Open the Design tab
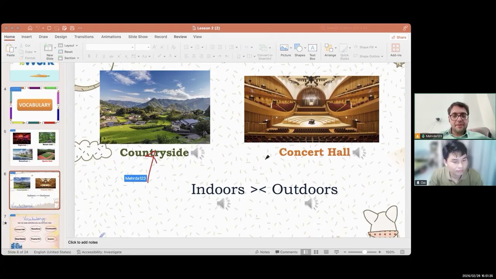Screen dimensions: 496x279 tap(61, 37)
